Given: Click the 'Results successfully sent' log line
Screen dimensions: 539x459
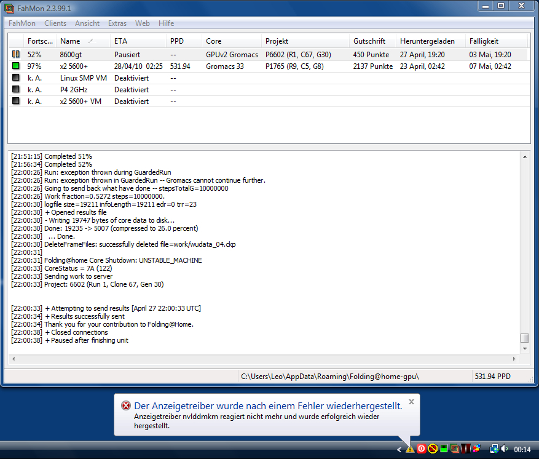Looking at the screenshot, I should tap(68, 316).
